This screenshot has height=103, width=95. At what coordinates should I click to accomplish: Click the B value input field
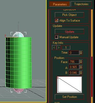coord(74,73)
